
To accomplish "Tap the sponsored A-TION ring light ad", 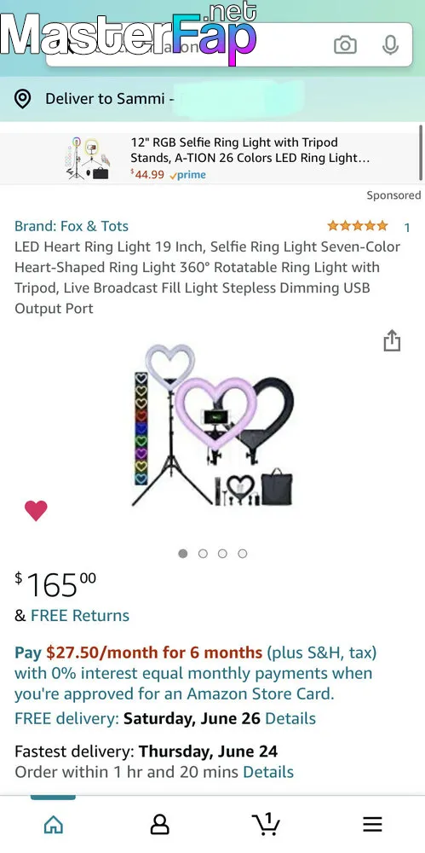I will click(x=211, y=159).
